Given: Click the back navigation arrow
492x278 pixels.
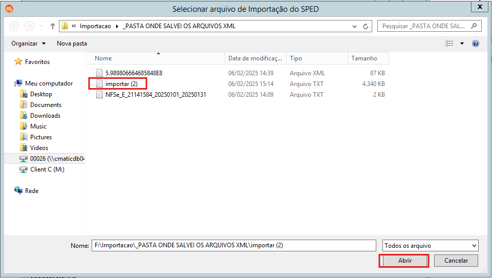Looking at the screenshot, I should pos(14,26).
